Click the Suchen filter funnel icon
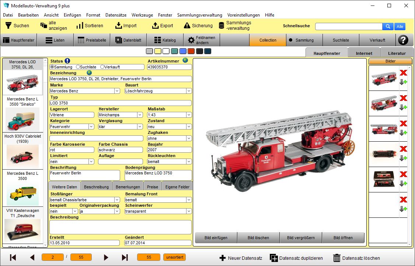Screen dimensions: 415x266 (x=8, y=26)
